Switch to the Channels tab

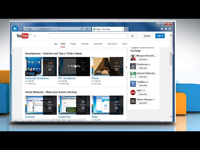click(98, 44)
